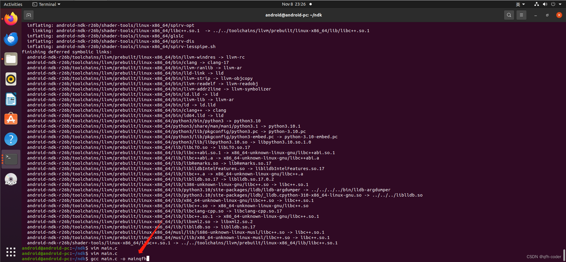Click the terminal vertical scrollbar
The height and width of the screenshot is (262, 566).
[x=564, y=255]
